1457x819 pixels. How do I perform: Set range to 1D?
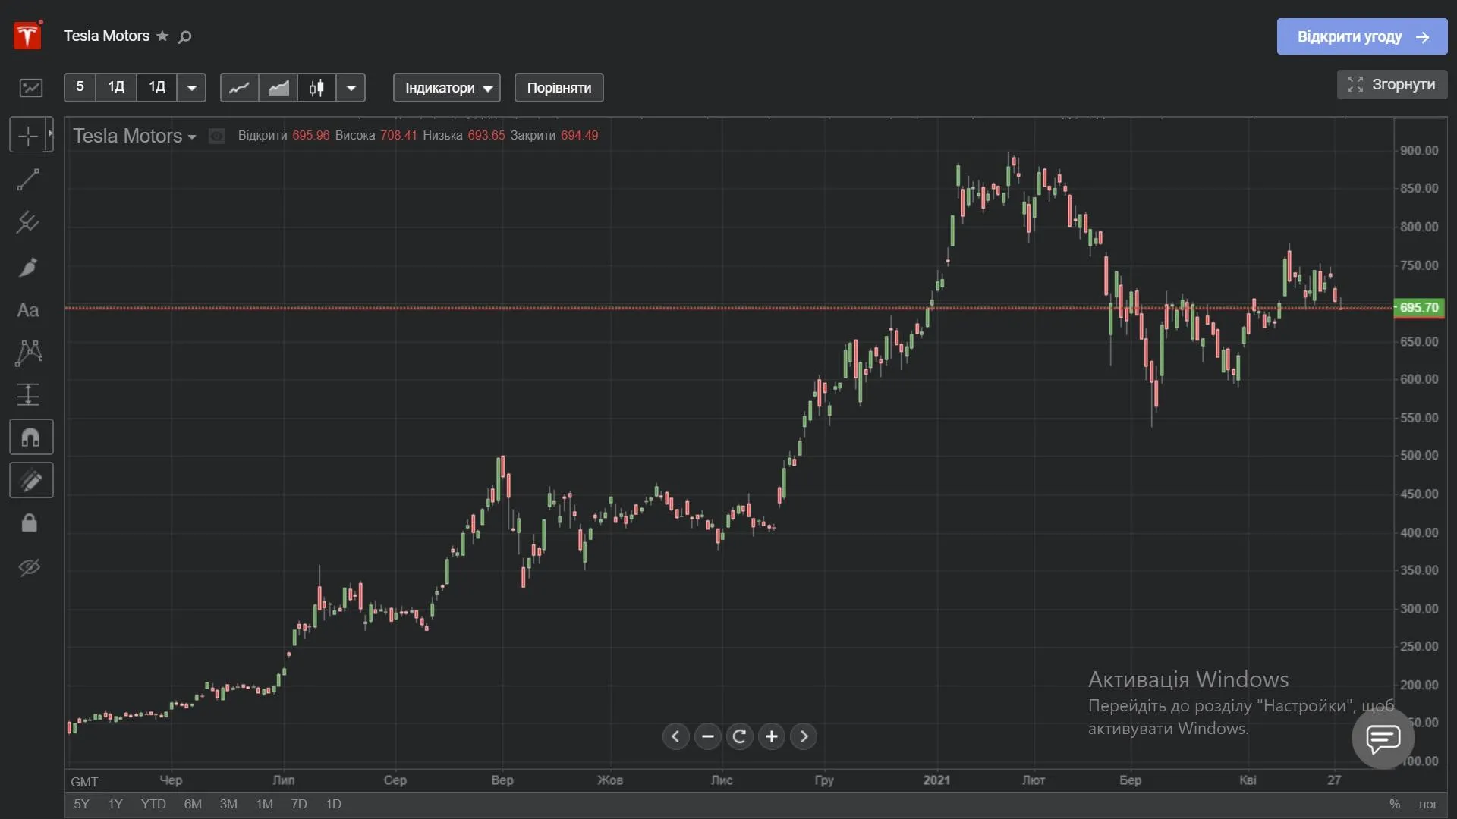(333, 804)
